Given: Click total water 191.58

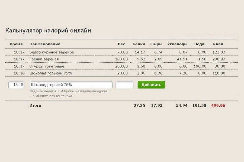Looking at the screenshot, I should click(199, 106).
